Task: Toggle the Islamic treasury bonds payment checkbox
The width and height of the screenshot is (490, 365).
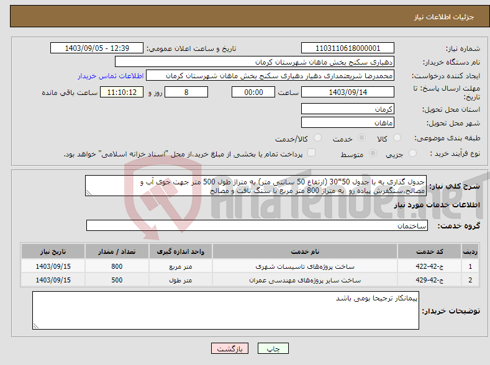Action: coord(311,152)
